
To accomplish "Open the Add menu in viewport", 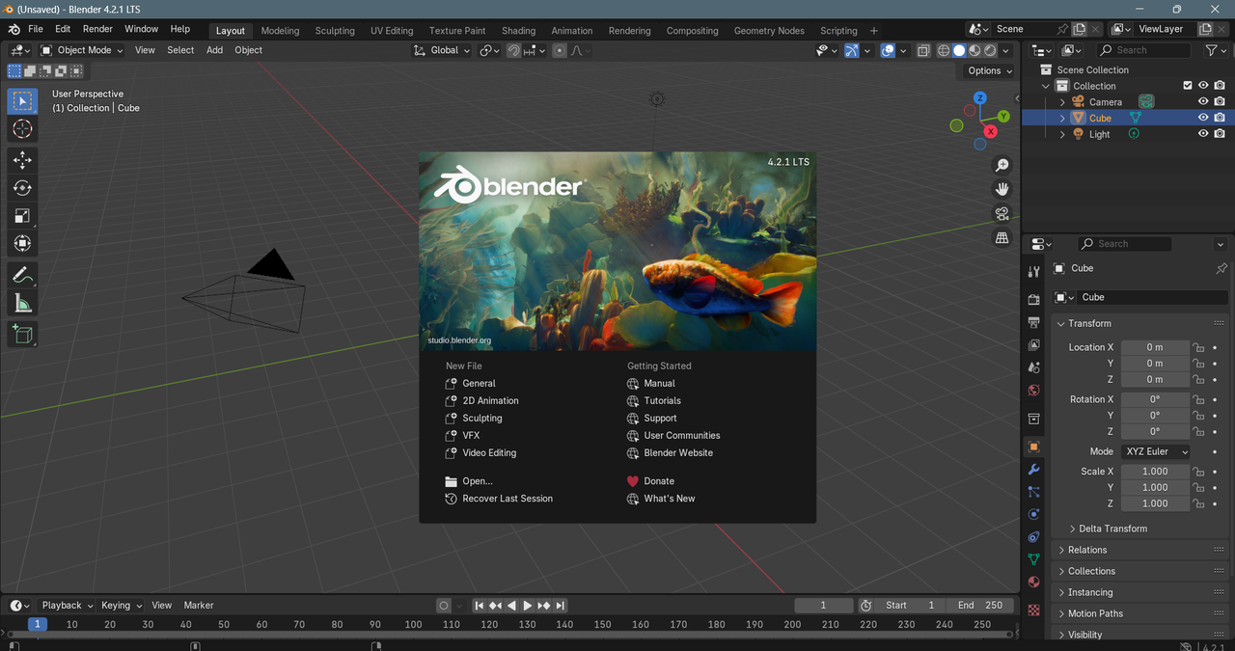I will (214, 50).
